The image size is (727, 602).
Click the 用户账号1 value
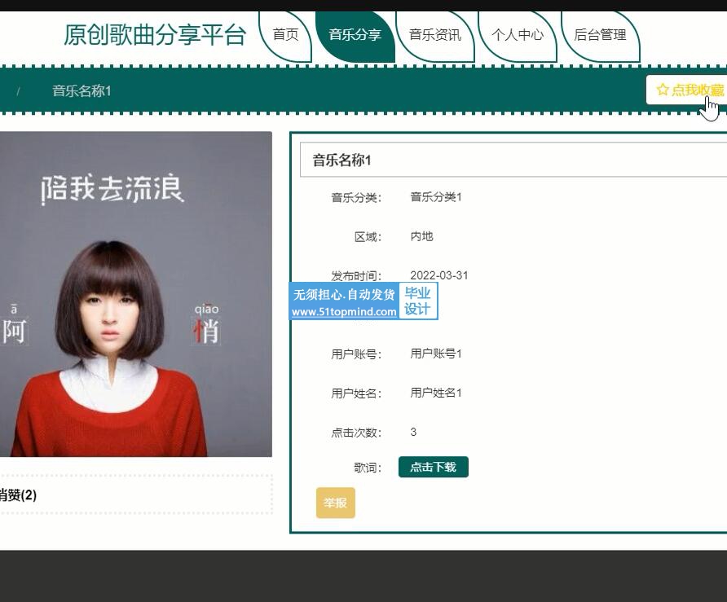436,354
